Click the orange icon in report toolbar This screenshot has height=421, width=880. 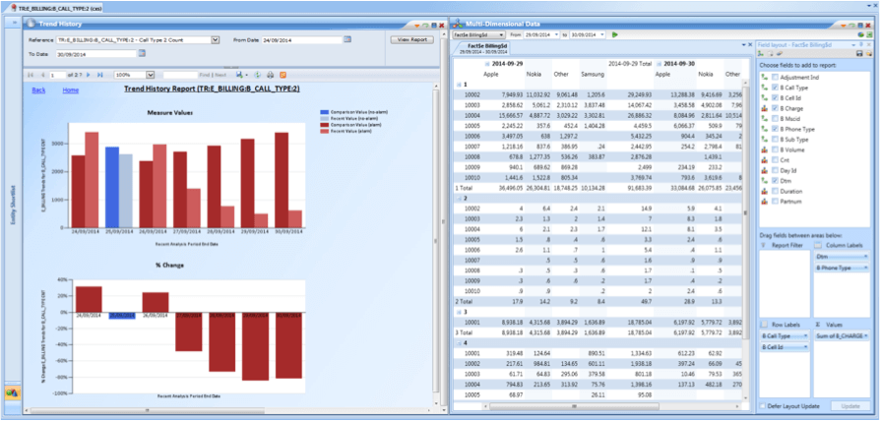pos(283,75)
